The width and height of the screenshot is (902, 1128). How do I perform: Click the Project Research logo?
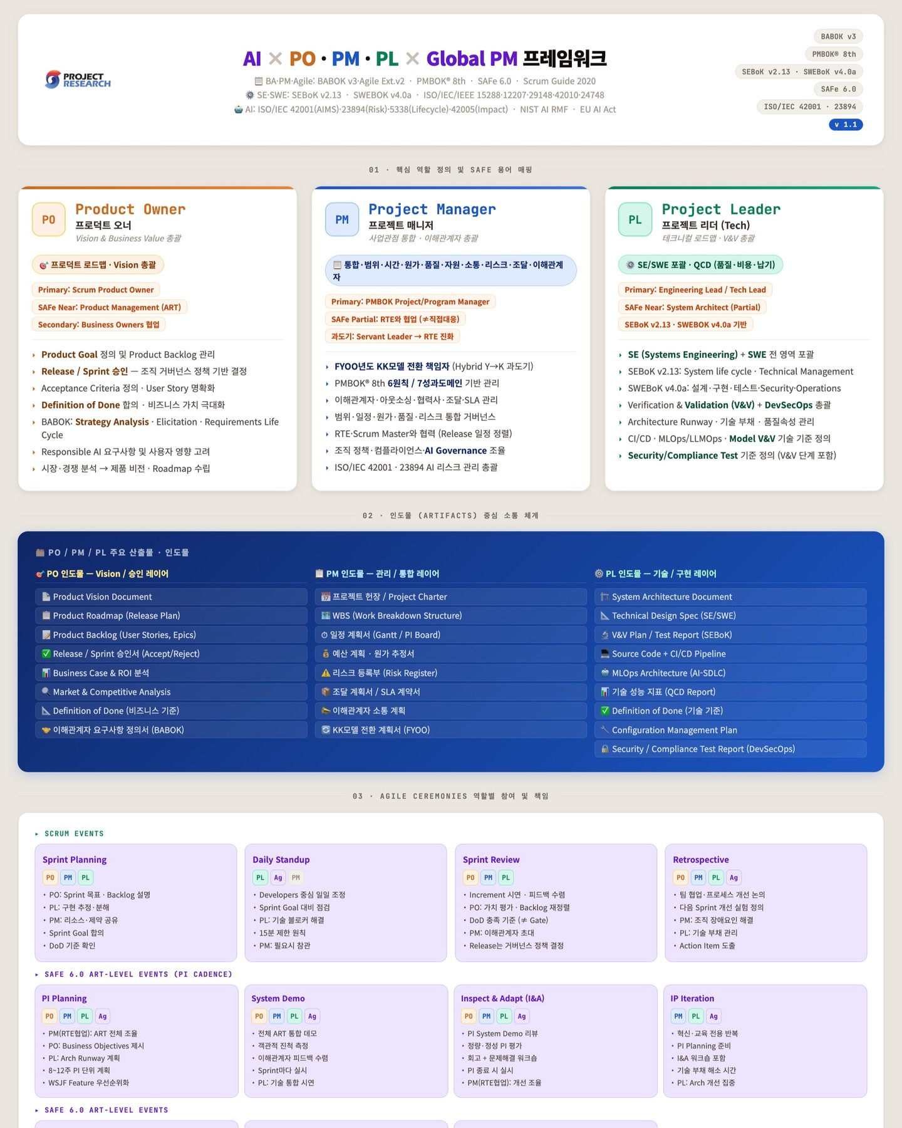(x=78, y=80)
